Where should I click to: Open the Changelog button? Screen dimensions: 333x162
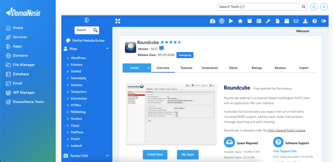[x=185, y=55]
